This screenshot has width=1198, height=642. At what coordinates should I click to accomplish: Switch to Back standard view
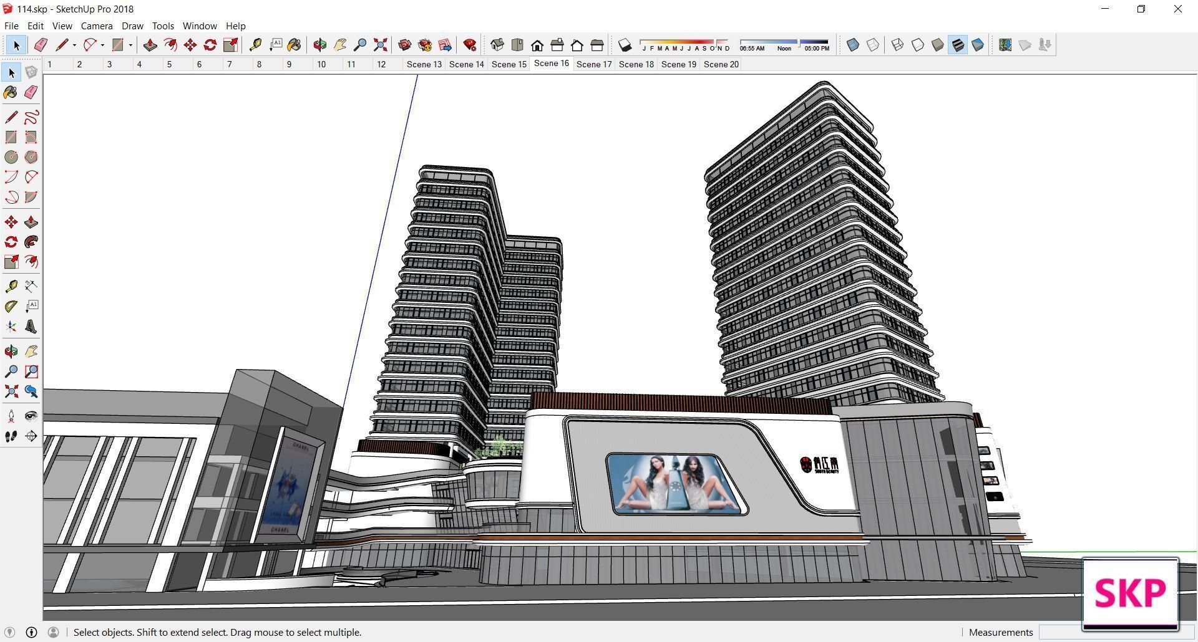coord(577,45)
